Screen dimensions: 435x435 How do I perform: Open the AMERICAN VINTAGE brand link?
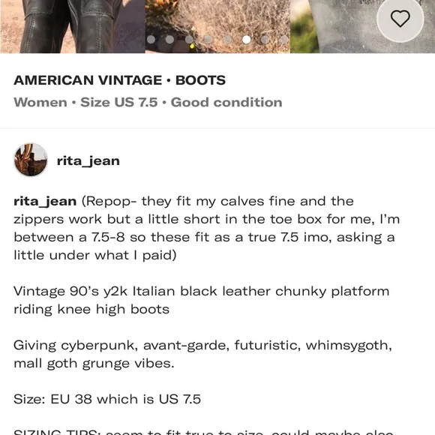[x=88, y=80]
